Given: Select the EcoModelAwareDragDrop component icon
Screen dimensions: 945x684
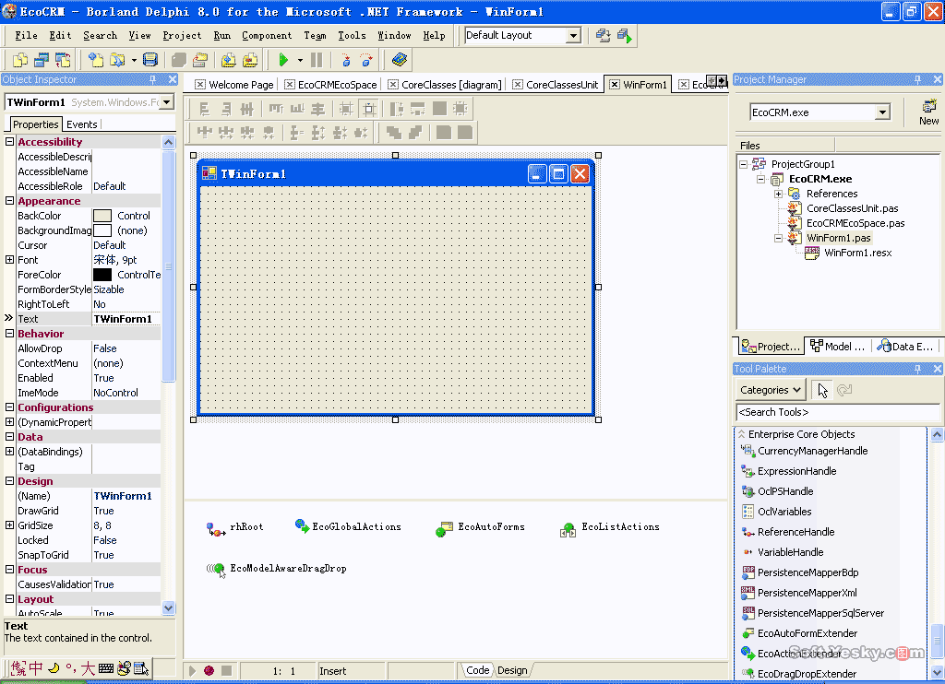Looking at the screenshot, I should (x=215, y=569).
